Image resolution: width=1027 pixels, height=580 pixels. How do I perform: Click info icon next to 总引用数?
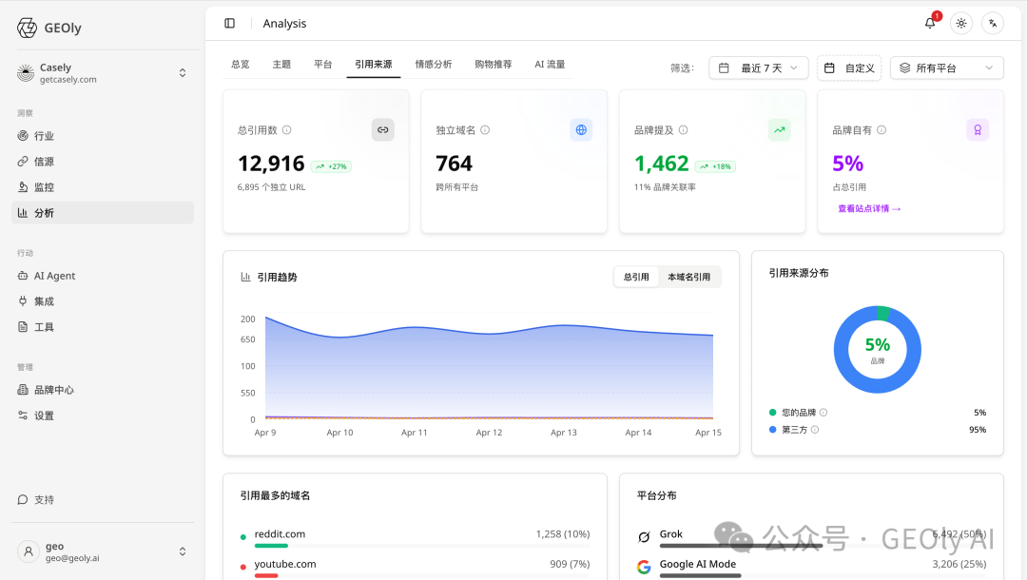point(287,130)
